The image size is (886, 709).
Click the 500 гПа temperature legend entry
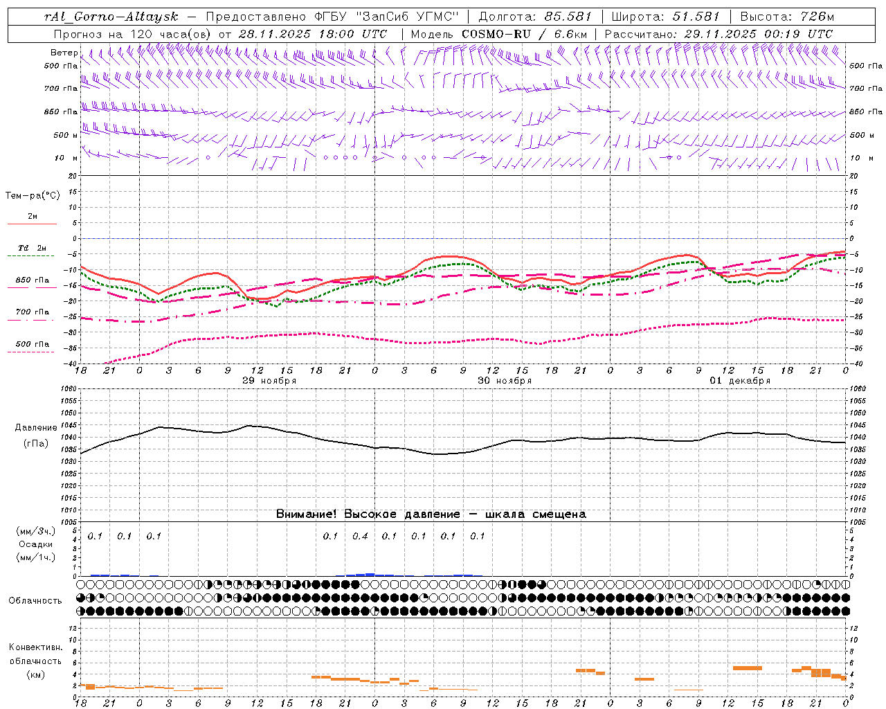[x=33, y=344]
